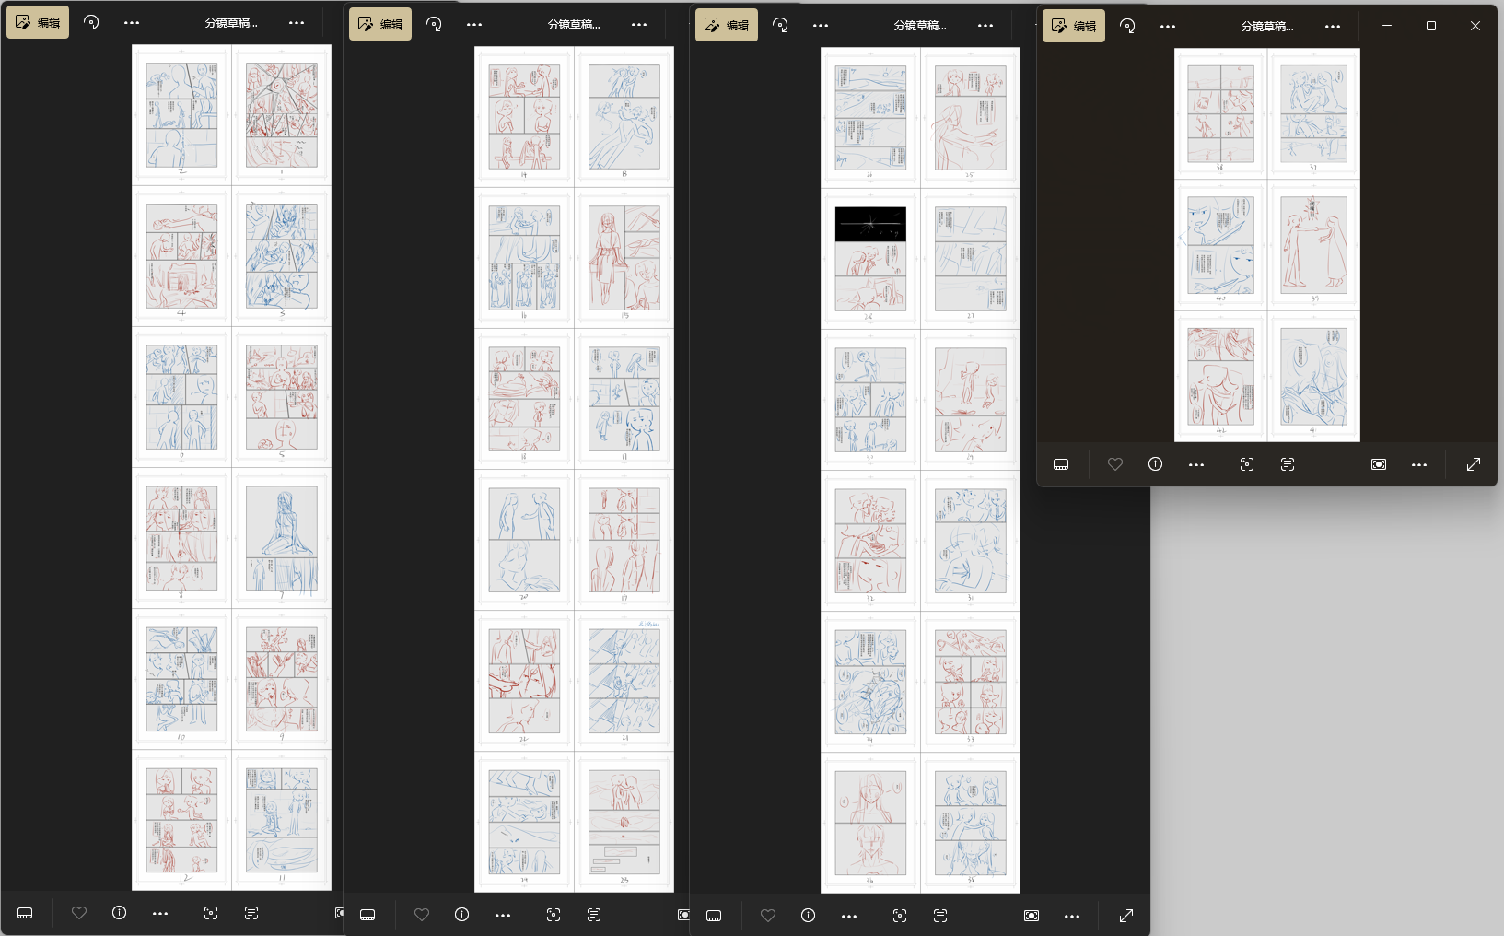Click the 分镜草稿 file title in the second window
The height and width of the screenshot is (936, 1504).
point(573,25)
